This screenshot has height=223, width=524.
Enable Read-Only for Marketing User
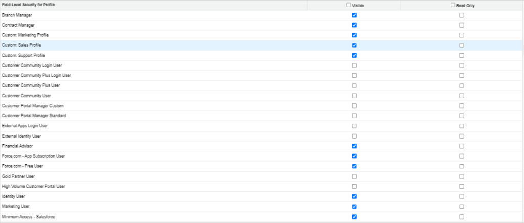click(462, 207)
